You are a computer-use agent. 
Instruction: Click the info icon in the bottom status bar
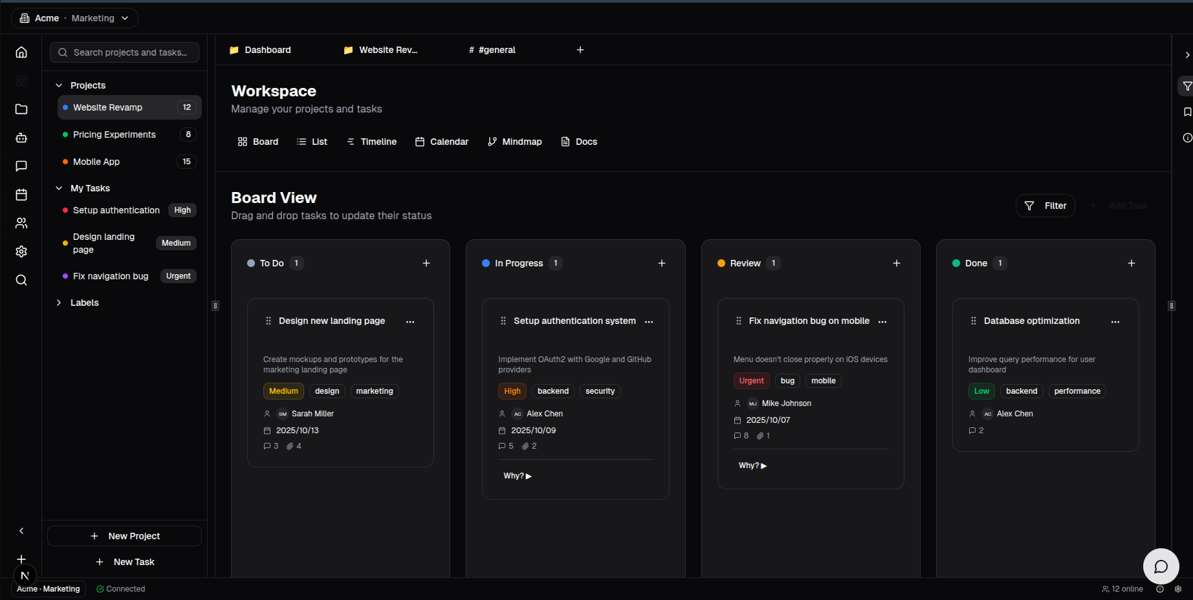pyautogui.click(x=1160, y=589)
